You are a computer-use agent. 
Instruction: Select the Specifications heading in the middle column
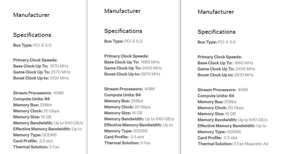[x=123, y=31]
